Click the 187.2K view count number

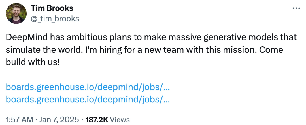point(97,119)
